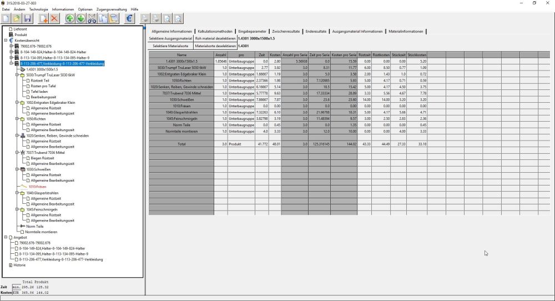The image size is (555, 301).
Task: Click the Materialsorte deselektieren button
Action: click(x=215, y=46)
